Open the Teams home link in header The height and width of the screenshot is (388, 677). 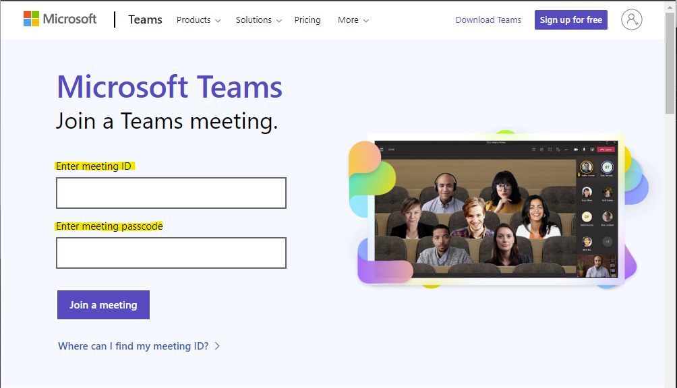coord(145,20)
